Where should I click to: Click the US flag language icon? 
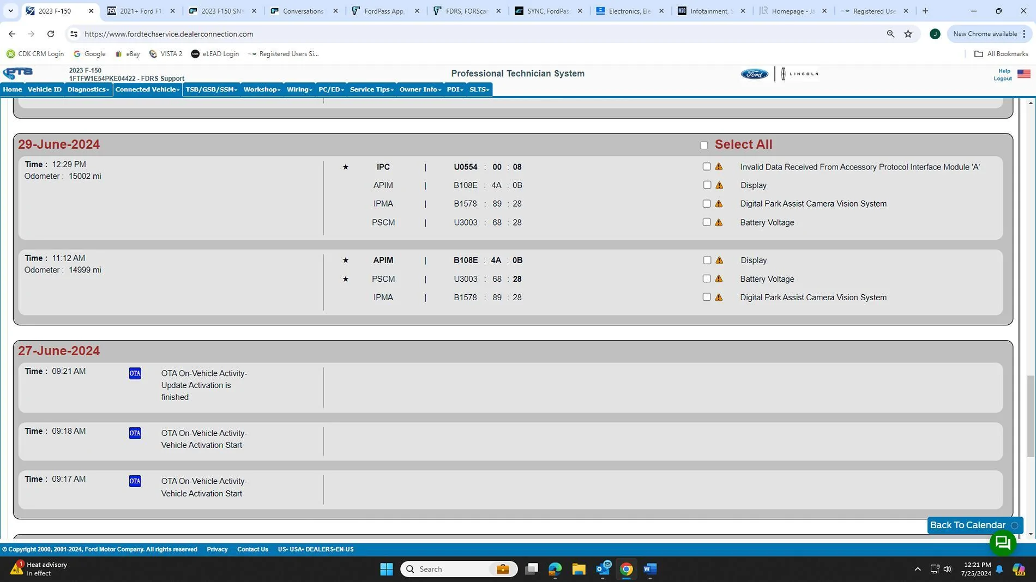coord(1023,74)
